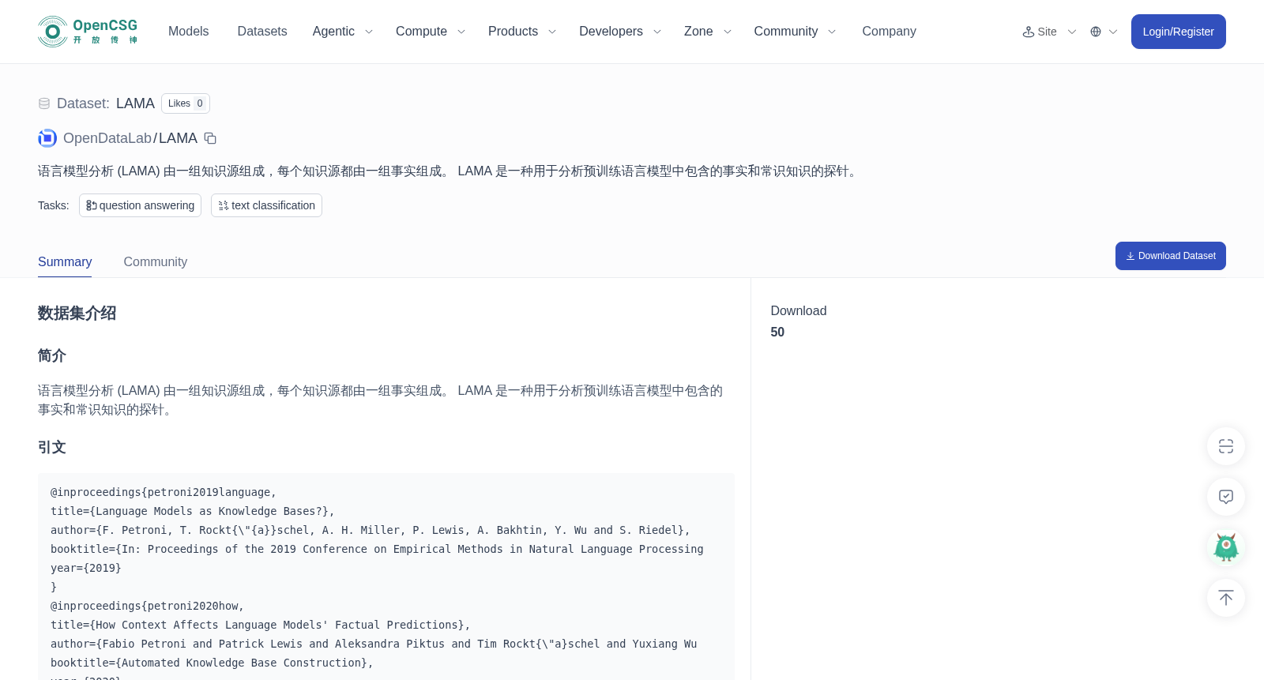
Task: Select the text classification task tag
Action: [x=266, y=205]
